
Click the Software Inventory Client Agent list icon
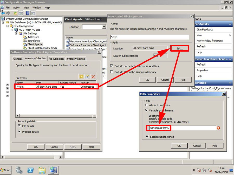(x=68, y=45)
